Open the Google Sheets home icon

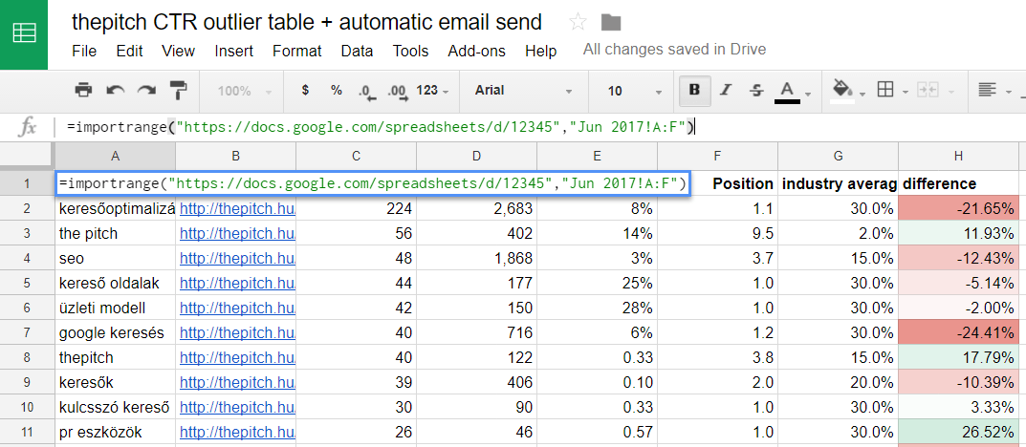point(24,34)
